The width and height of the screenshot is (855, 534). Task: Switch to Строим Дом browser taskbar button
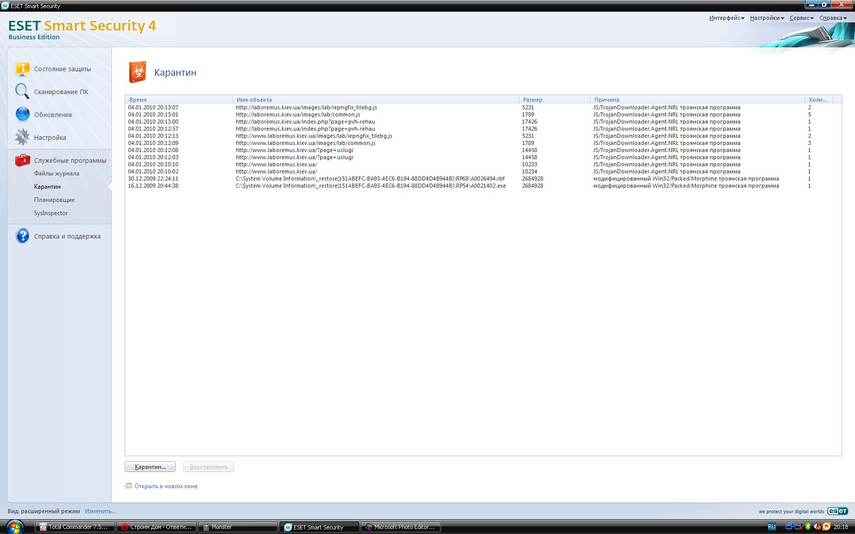[156, 527]
